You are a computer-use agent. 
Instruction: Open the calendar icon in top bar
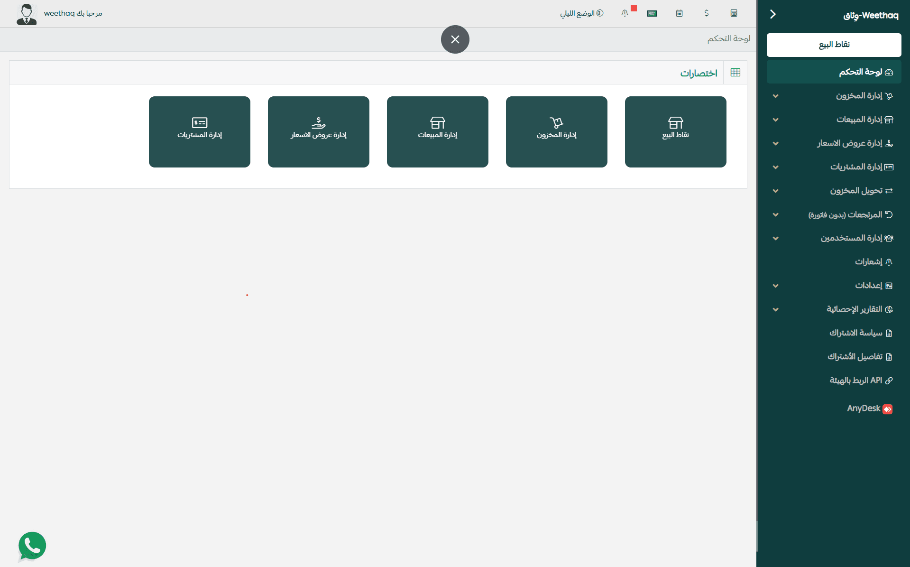coord(679,13)
